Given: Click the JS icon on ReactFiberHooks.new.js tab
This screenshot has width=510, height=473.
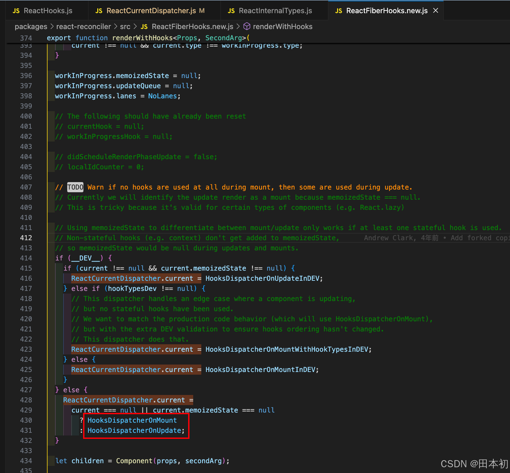Looking at the screenshot, I should [339, 11].
